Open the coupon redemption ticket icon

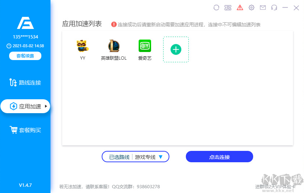tap(228, 7)
